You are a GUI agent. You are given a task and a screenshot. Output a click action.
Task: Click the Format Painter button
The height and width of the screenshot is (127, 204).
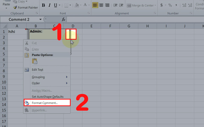pos(25,8)
